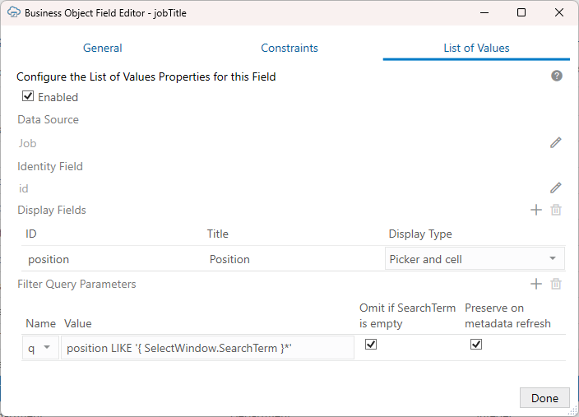This screenshot has height=417, width=579.
Task: Edit the id identity field with pencil icon
Action: [x=555, y=188]
